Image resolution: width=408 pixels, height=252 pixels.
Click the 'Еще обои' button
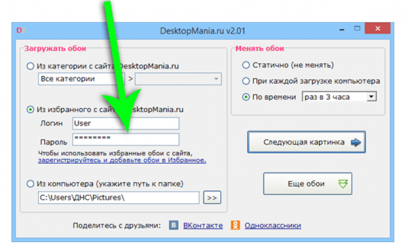307,184
